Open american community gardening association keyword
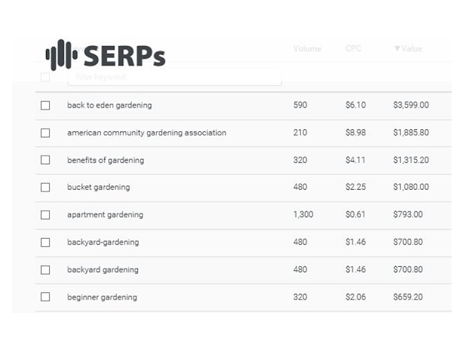This screenshot has width=475, height=356. click(146, 133)
